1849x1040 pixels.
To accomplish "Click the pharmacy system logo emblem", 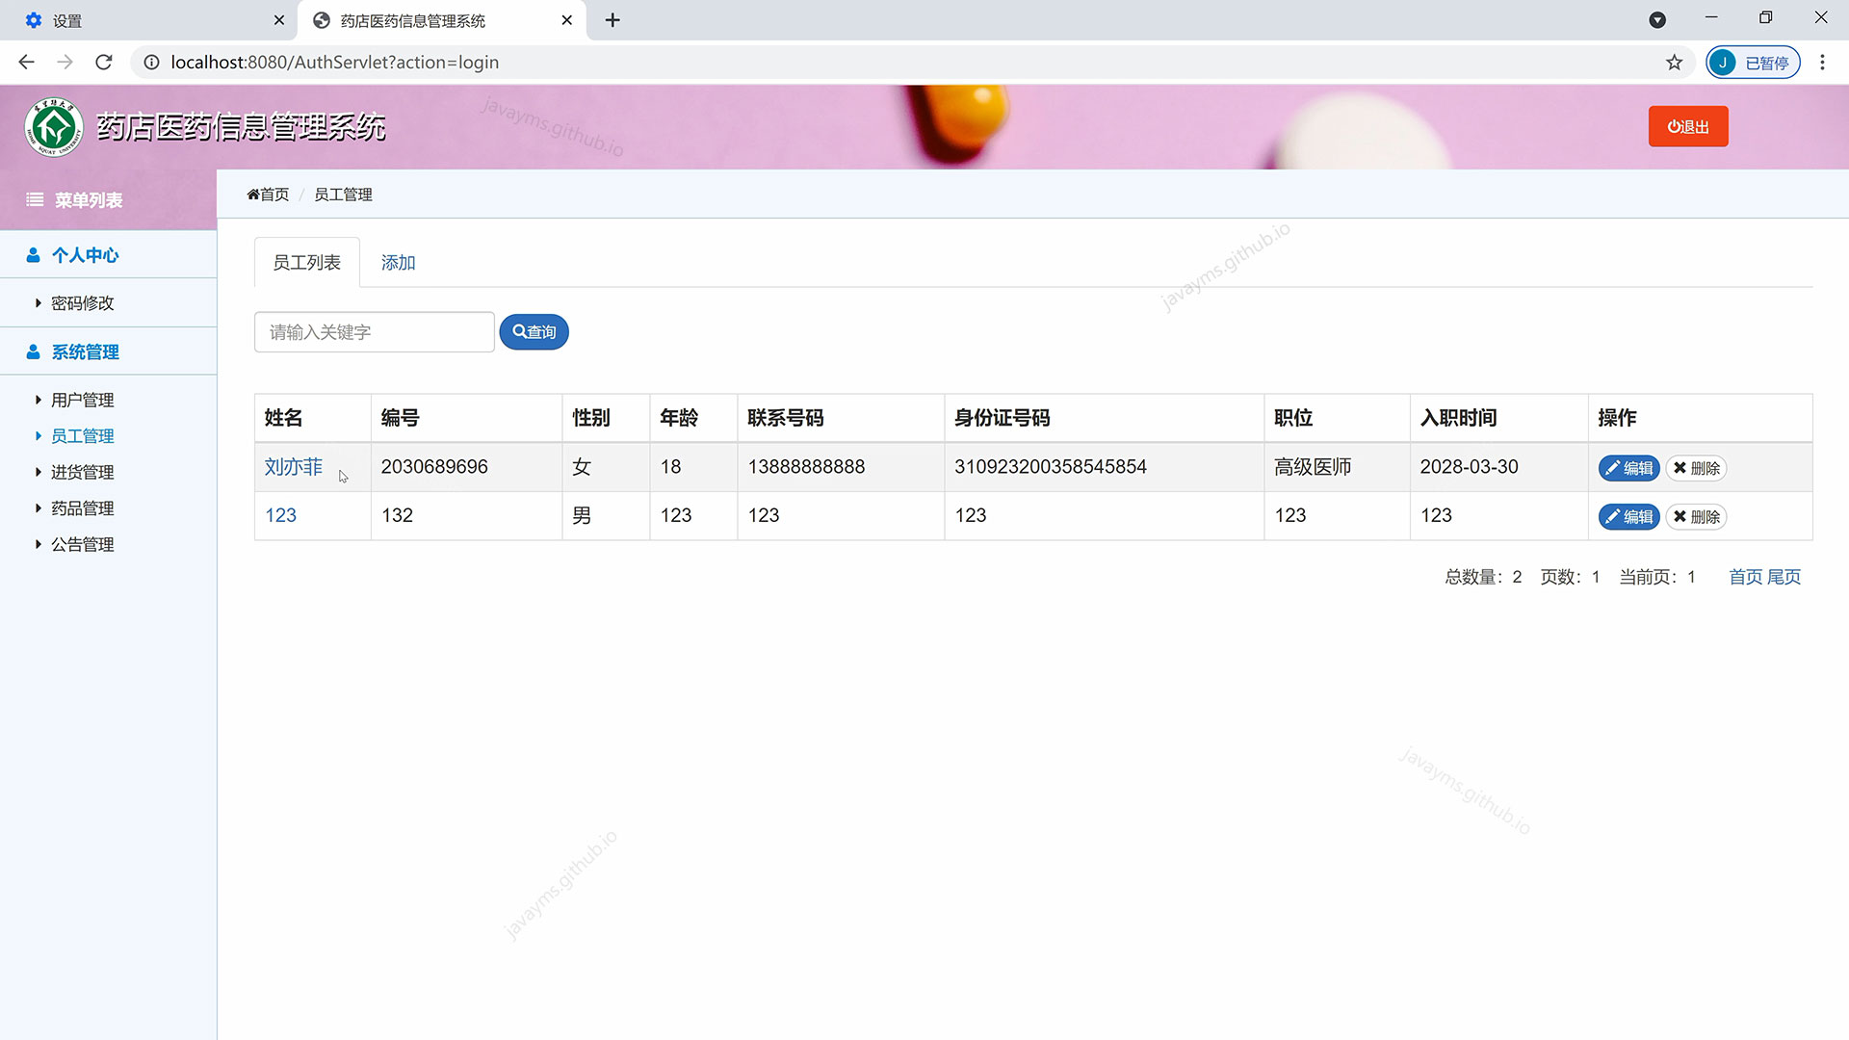I will click(x=54, y=127).
